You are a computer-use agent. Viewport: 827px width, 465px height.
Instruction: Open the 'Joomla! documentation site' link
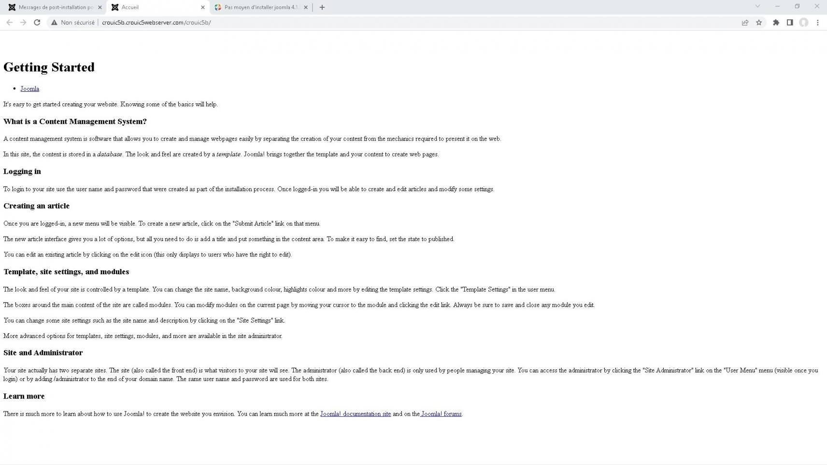tap(356, 414)
